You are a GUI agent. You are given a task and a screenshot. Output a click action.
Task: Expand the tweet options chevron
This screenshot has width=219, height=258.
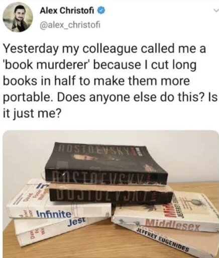point(216,11)
